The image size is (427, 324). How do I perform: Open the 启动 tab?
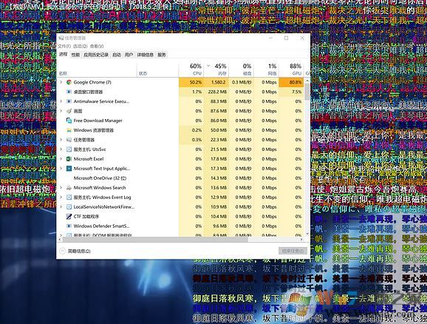click(117, 55)
